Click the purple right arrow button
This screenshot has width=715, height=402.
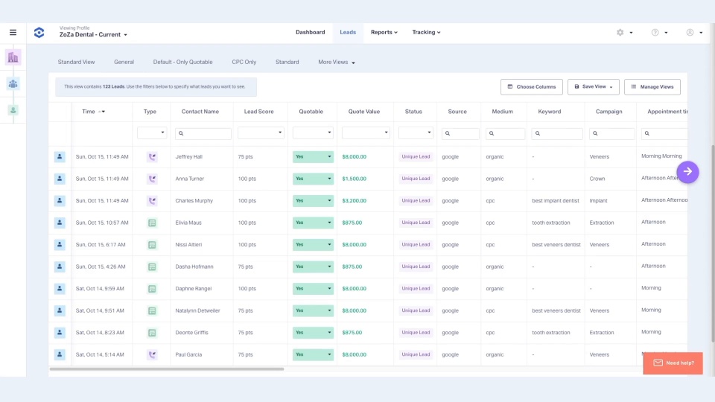(687, 172)
